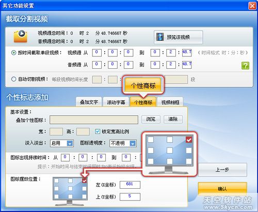
Task: Click audio source end seconds field 48.7
Action: tap(187, 65)
